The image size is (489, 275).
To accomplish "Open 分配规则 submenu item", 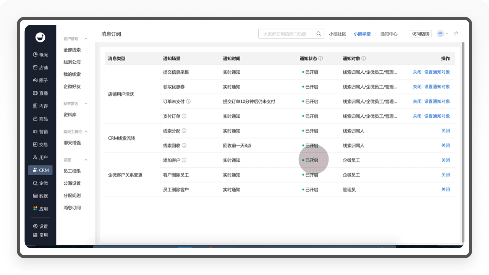I will click(x=72, y=196).
